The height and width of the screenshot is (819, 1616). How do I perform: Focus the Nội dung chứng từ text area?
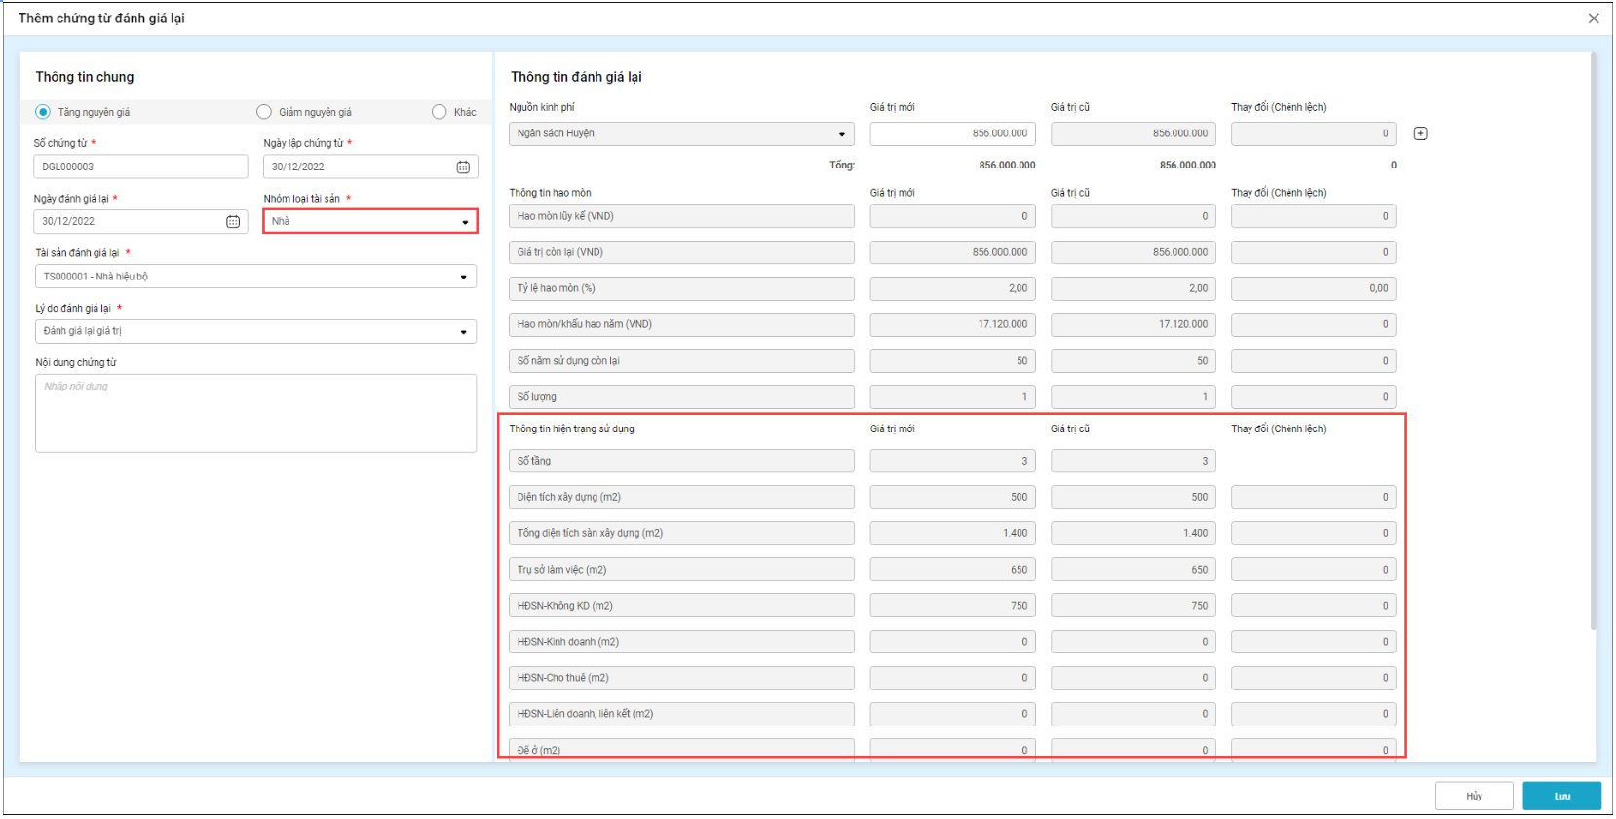pos(255,414)
